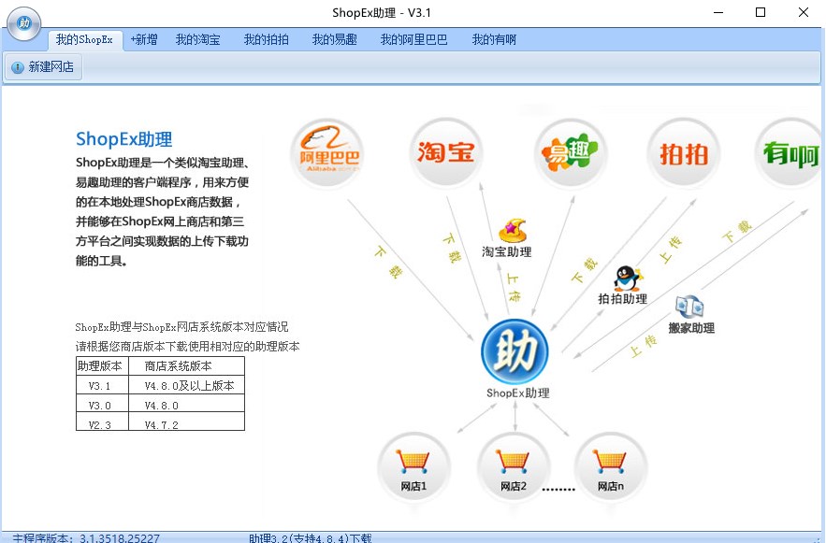Image resolution: width=826 pixels, height=543 pixels.
Task: Open the 我的阿里巴巴 tab
Action: pyautogui.click(x=412, y=39)
